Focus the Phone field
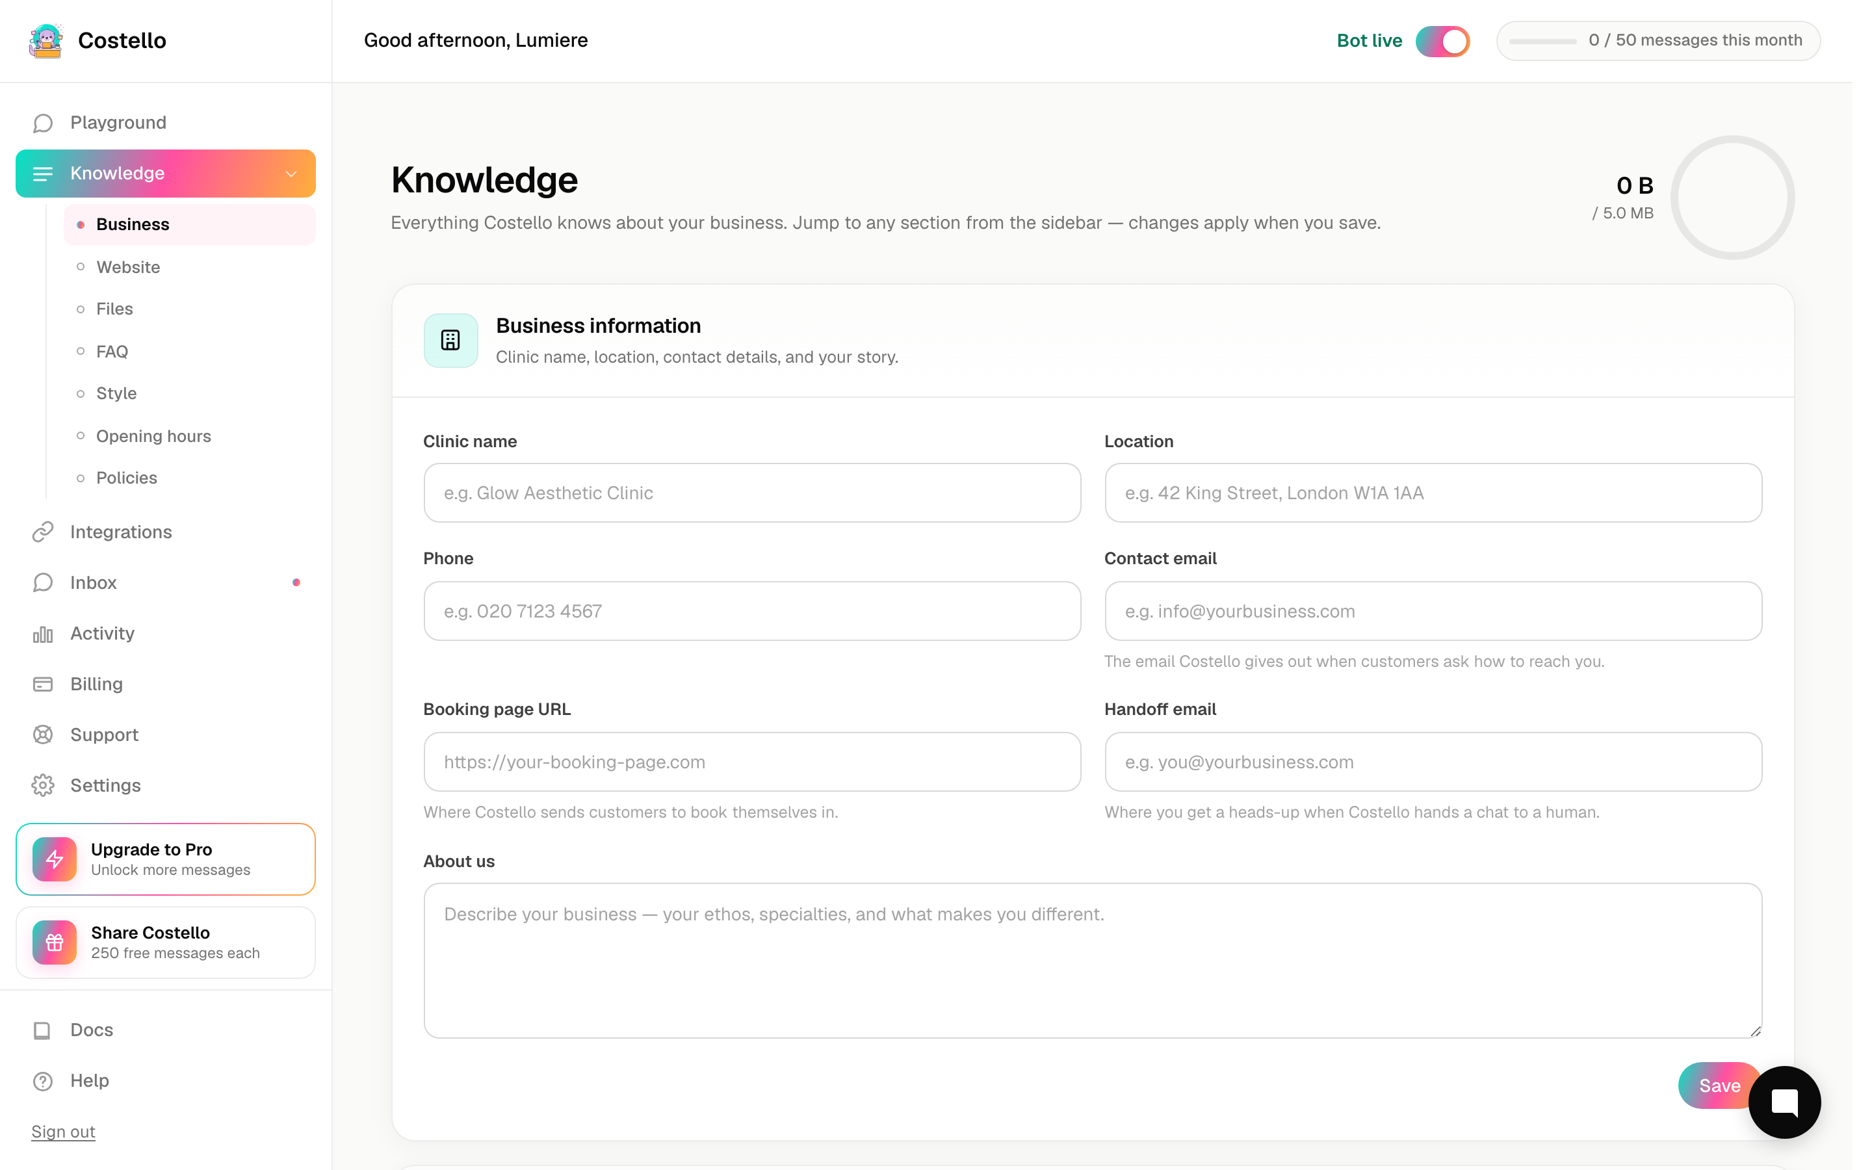Screen dimensions: 1872x1170 pos(752,611)
